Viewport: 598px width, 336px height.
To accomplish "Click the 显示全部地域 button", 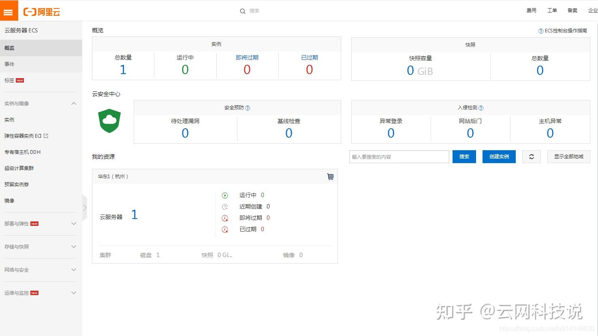I will tap(569, 157).
